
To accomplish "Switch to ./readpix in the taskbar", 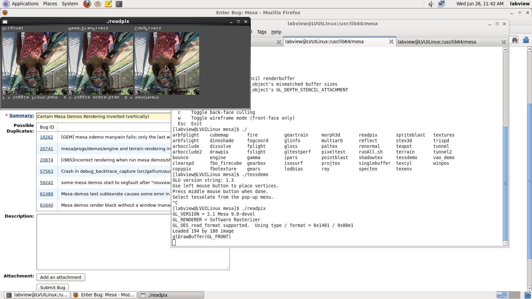I will click(171, 295).
